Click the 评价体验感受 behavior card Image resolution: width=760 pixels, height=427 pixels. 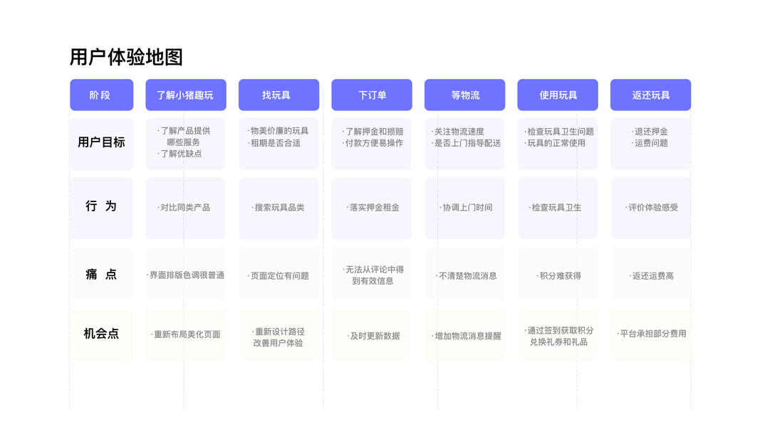pos(650,208)
